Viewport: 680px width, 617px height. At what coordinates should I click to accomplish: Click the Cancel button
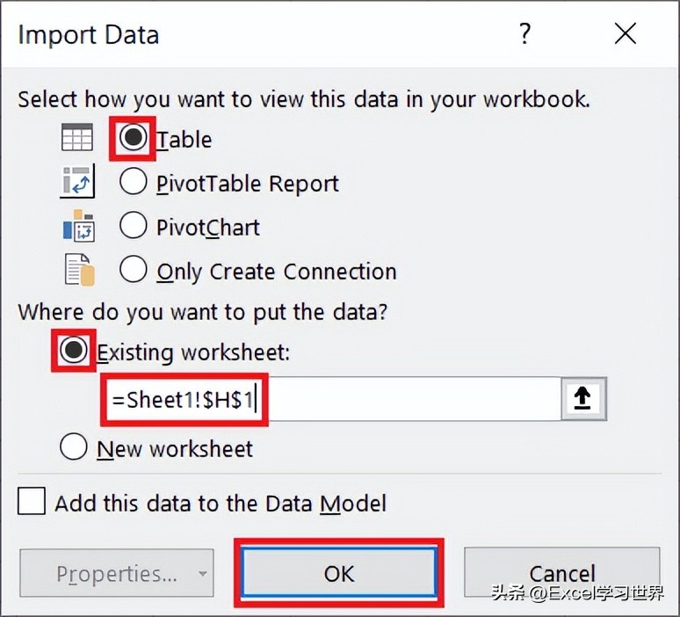pyautogui.click(x=562, y=572)
